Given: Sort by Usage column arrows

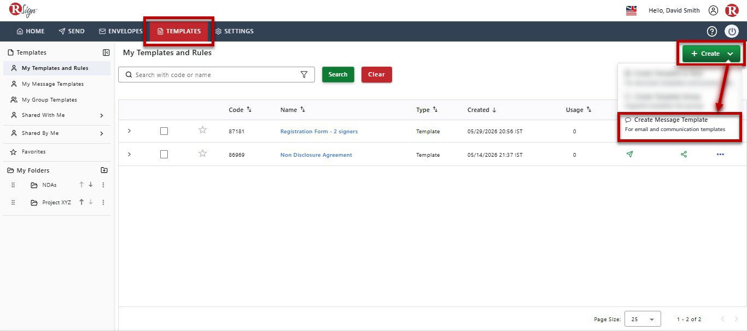Looking at the screenshot, I should coord(589,109).
